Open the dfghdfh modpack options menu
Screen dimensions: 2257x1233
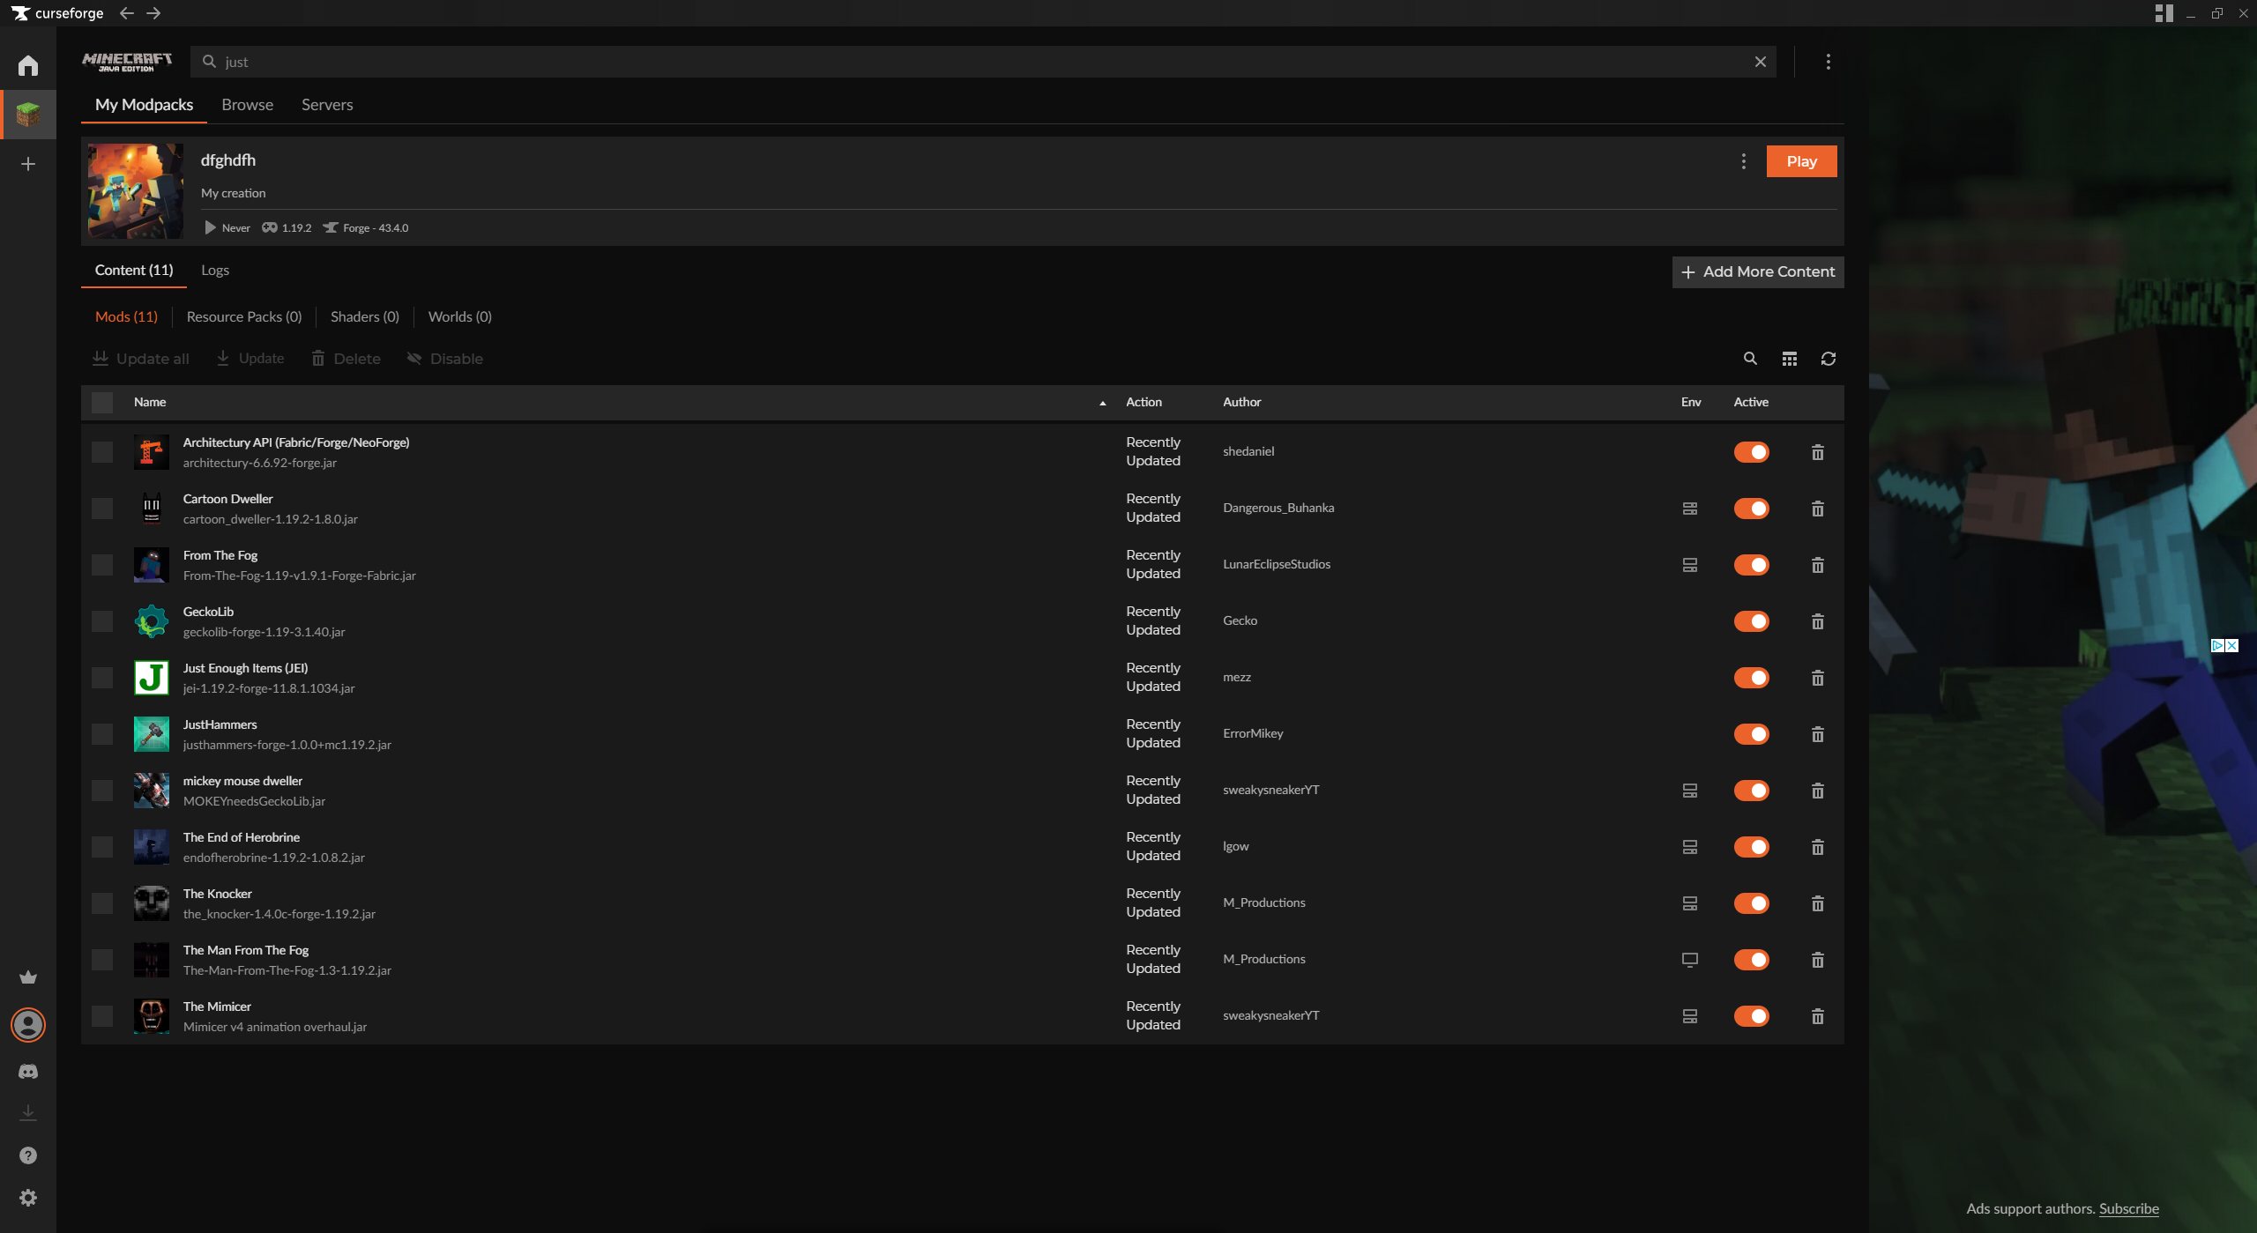pos(1743,161)
